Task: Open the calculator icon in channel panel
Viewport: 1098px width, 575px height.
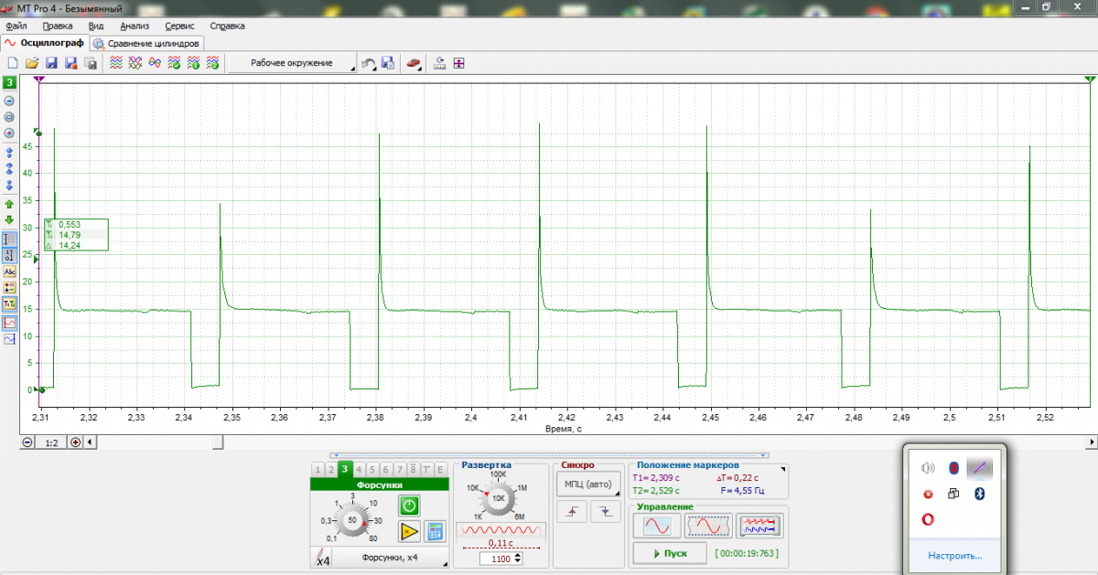Action: click(435, 531)
